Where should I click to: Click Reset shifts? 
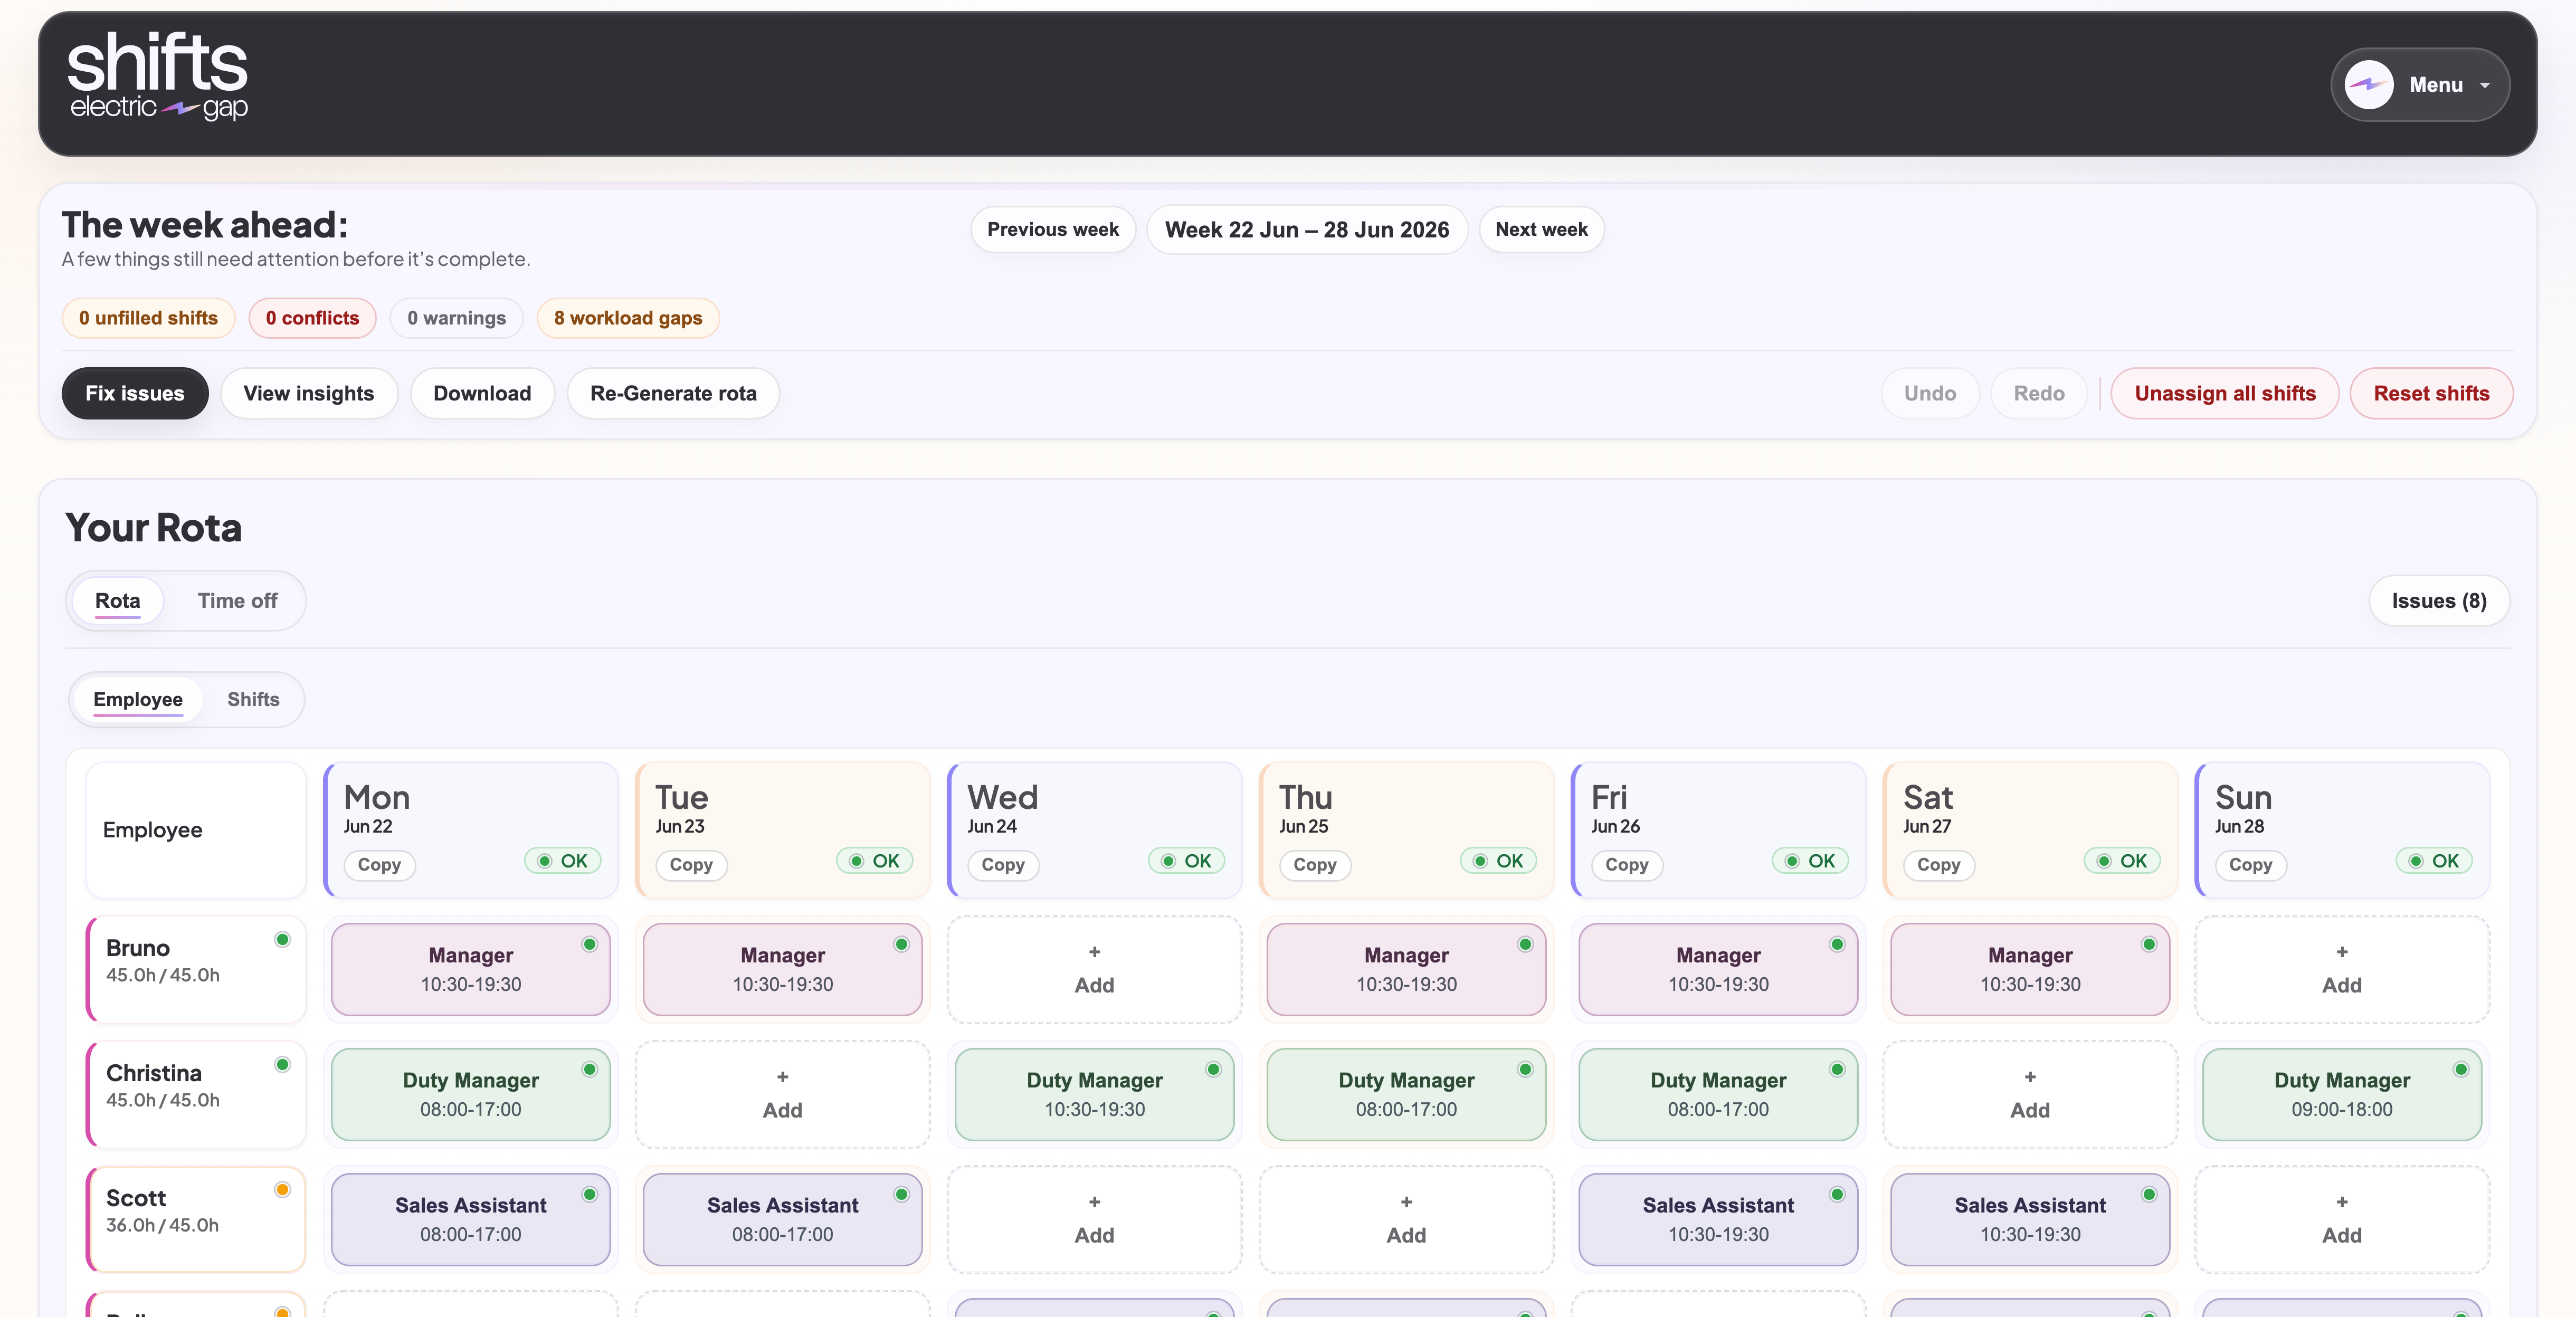[x=2431, y=393]
